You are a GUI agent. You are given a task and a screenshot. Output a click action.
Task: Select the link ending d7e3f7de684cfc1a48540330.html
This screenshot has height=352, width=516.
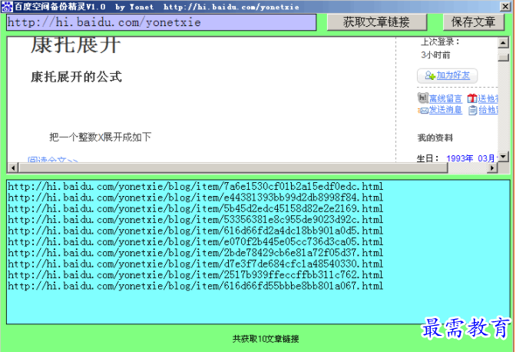click(196, 264)
